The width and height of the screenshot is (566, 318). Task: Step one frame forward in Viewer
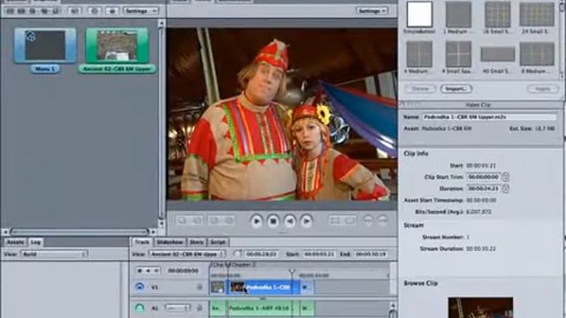coord(307,221)
